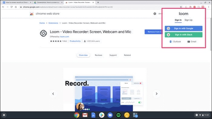This screenshot has height=119, width=212.
Task: Choose Outlook sign-in option
Action: [175, 42]
